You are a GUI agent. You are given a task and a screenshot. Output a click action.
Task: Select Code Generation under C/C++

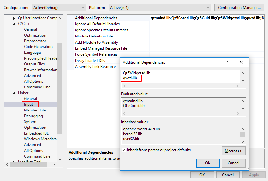coord(38,47)
